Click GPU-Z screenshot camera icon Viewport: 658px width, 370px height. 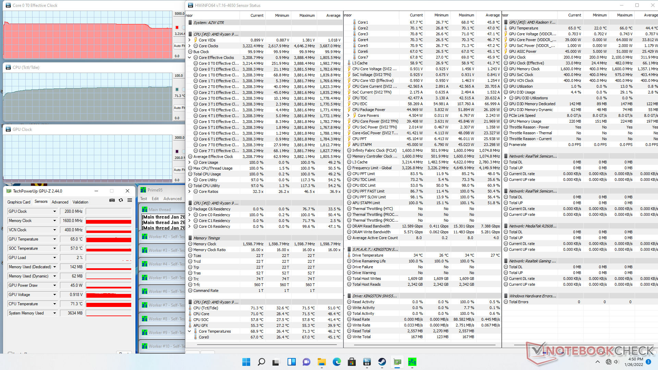pos(112,200)
